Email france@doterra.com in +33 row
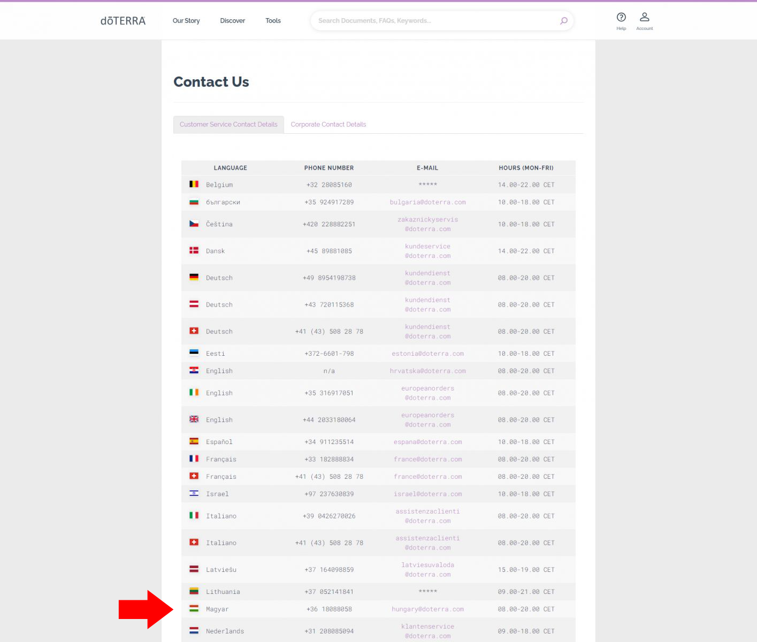The width and height of the screenshot is (757, 642). (x=428, y=459)
